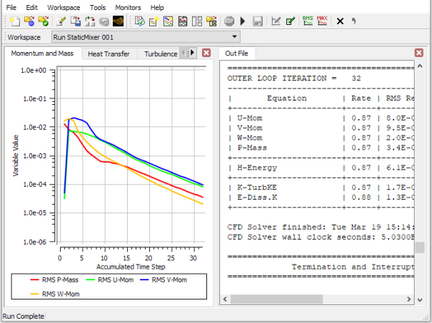Click the red MAX residuals toolbar icon

pyautogui.click(x=322, y=21)
